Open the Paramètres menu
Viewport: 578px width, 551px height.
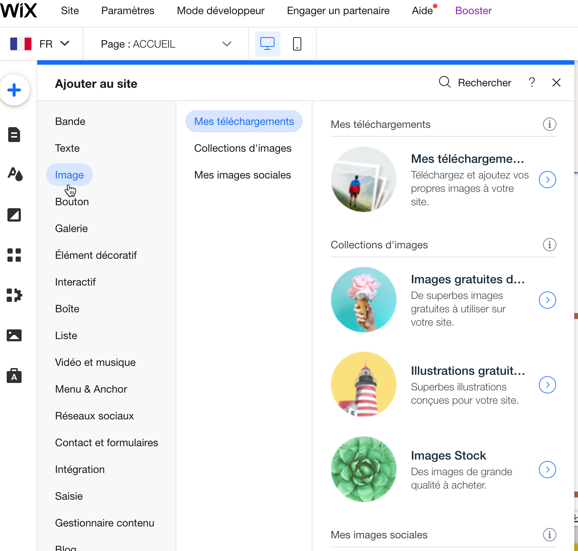coord(128,11)
